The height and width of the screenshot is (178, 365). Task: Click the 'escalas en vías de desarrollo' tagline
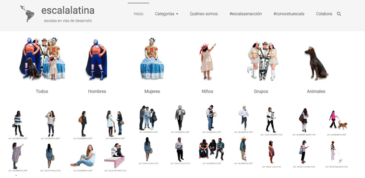pos(68,21)
